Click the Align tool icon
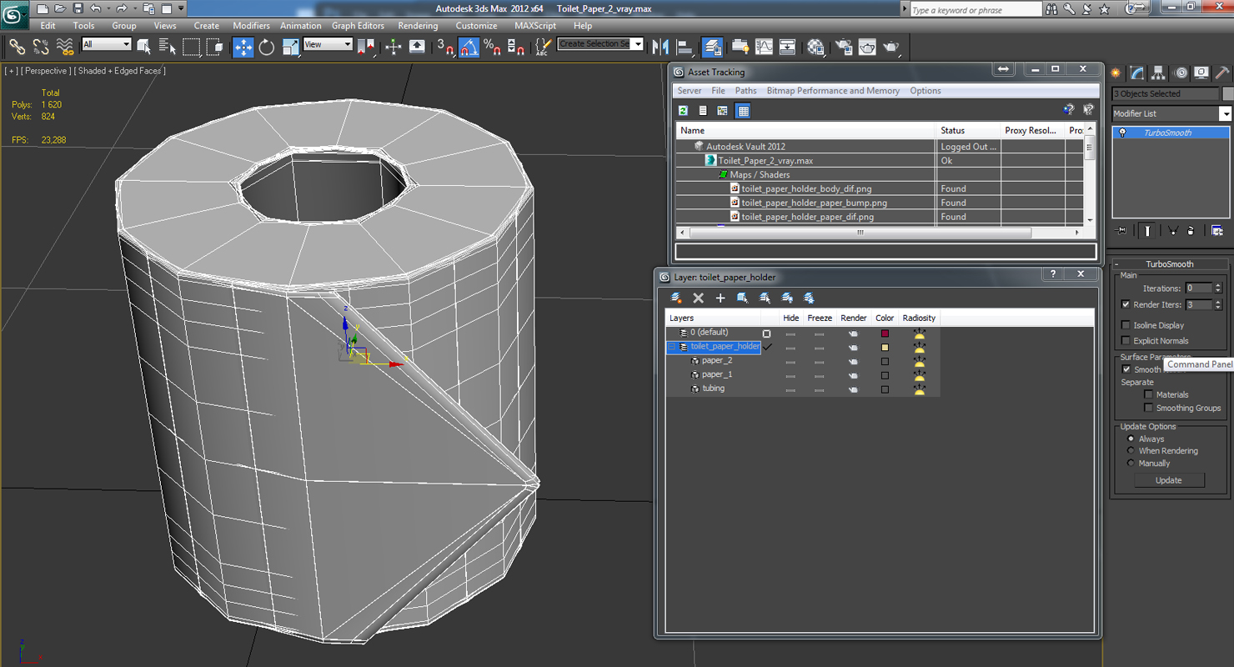The width and height of the screenshot is (1234, 667). point(685,47)
